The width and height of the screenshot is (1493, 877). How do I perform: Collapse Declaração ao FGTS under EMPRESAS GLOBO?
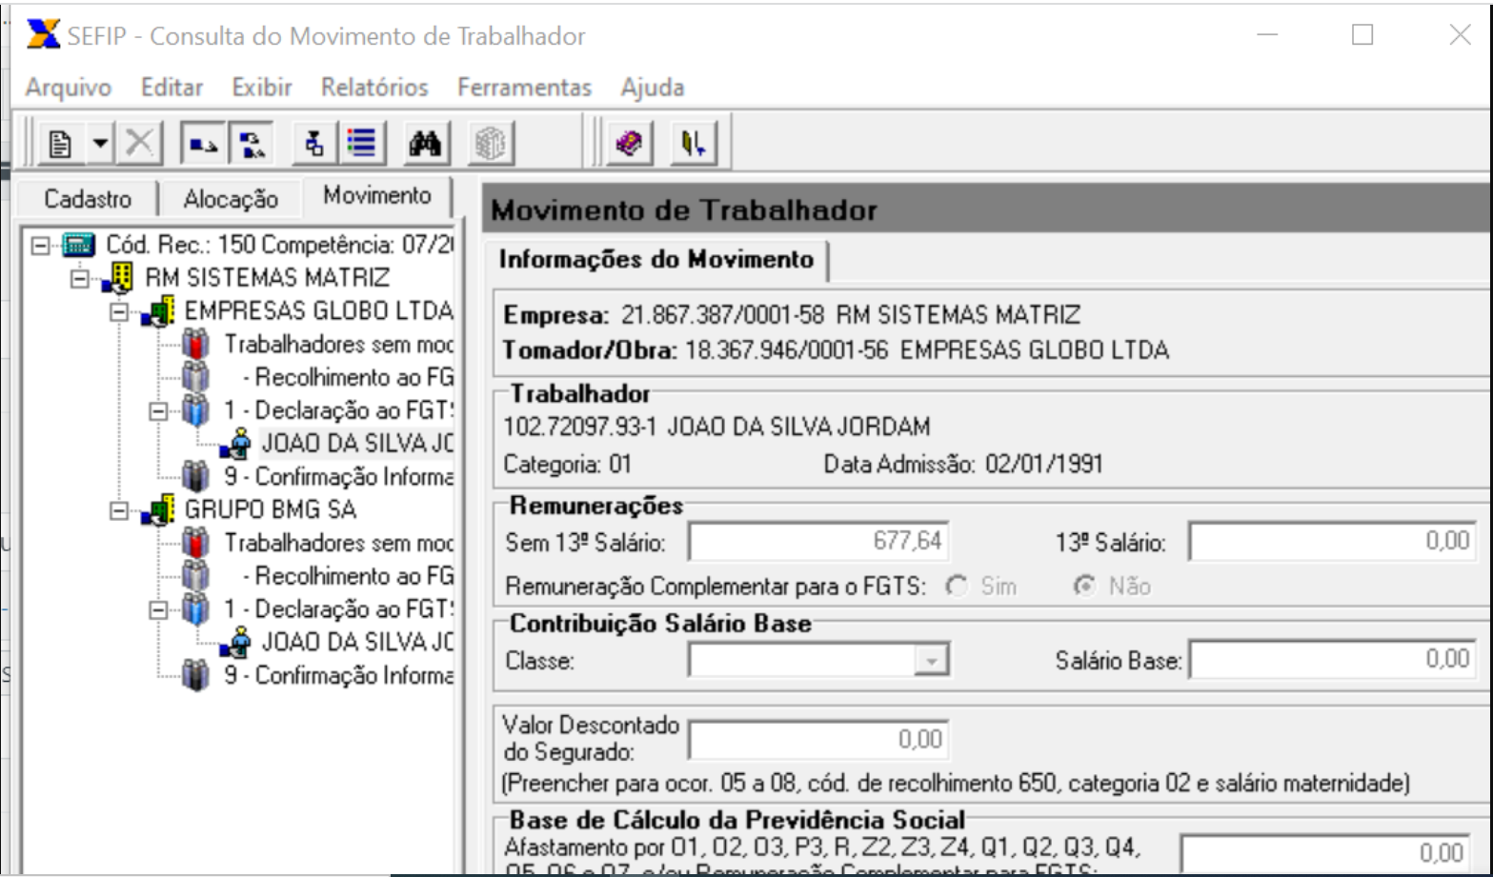158,411
